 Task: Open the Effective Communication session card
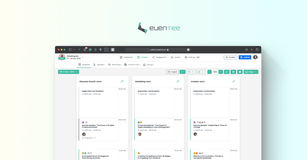click(210, 155)
